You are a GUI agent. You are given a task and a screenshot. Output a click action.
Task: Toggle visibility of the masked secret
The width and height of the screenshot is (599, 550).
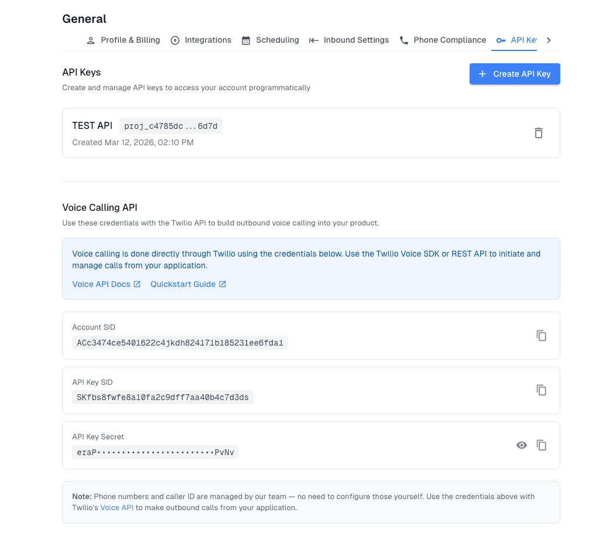521,445
